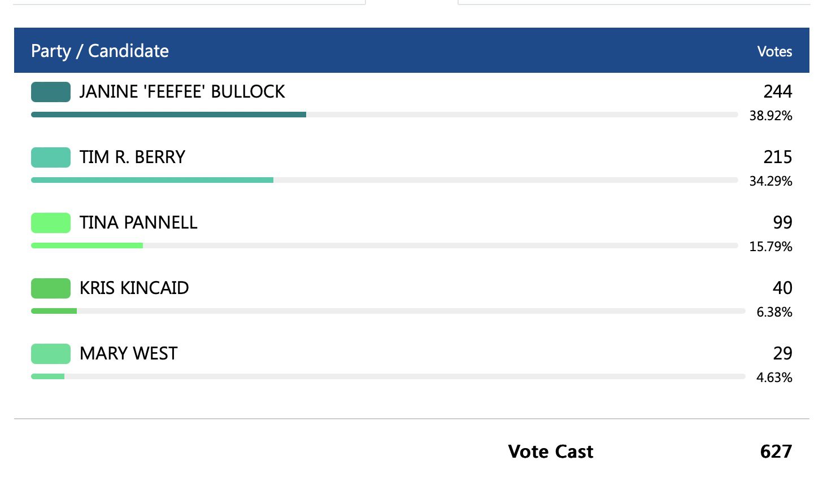Click Kris Kincaid's green color swatch
Screen dimensions: 823x478
pos(51,288)
